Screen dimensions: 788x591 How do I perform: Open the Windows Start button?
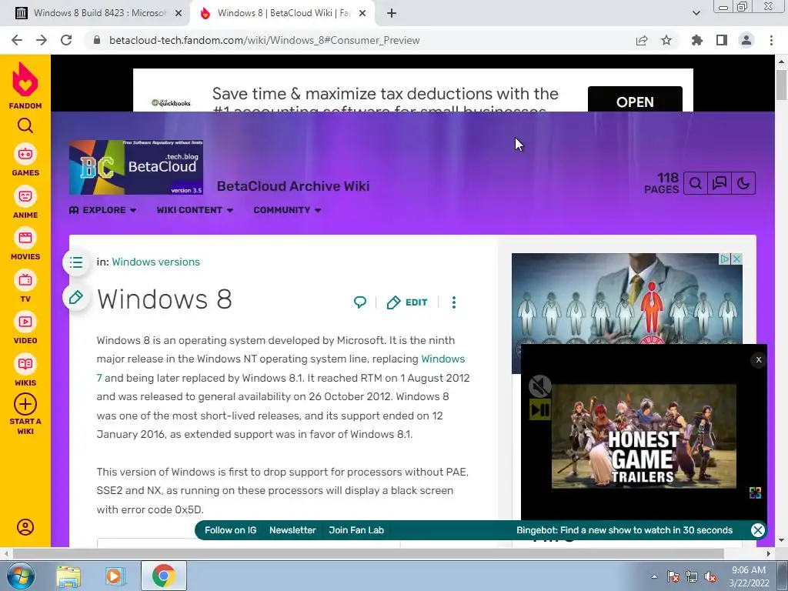20,576
